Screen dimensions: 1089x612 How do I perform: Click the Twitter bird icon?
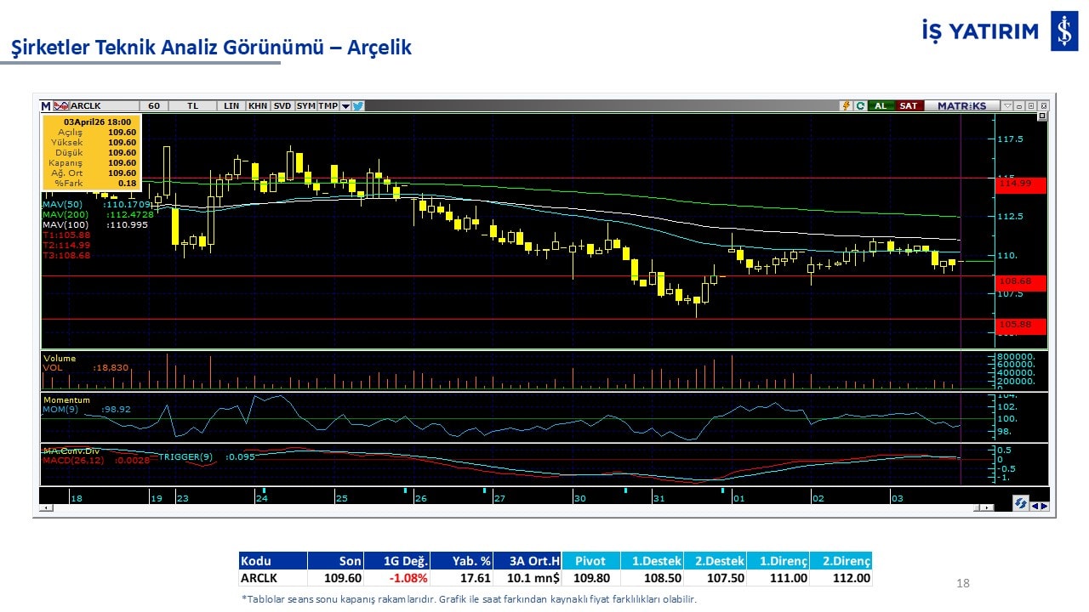tap(358, 106)
